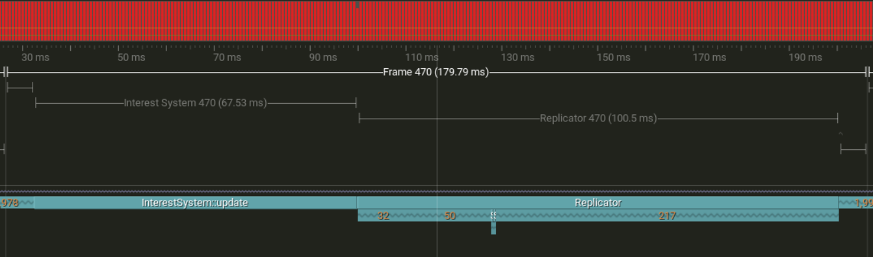Click the 70 ms tick on the time ruler
873x257 pixels.
point(227,57)
